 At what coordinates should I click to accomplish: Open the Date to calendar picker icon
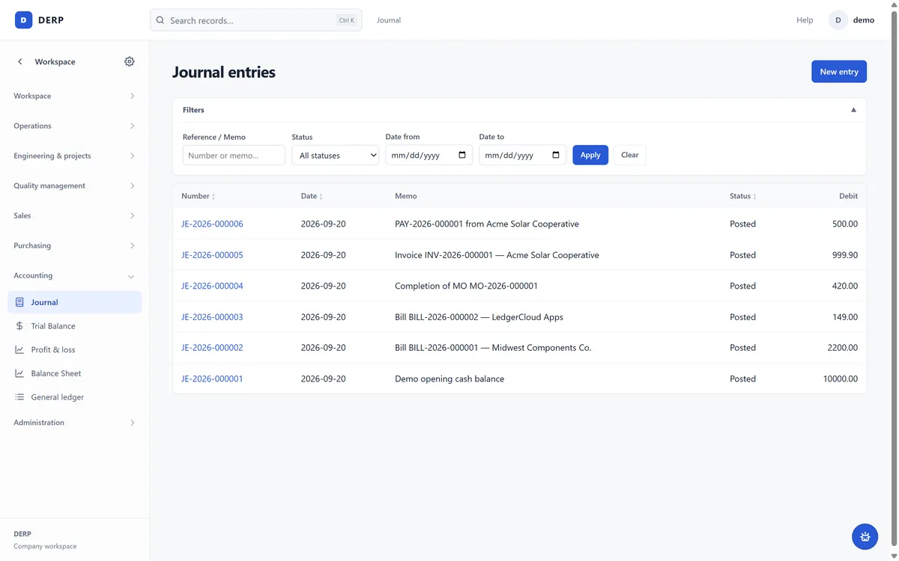tap(556, 155)
